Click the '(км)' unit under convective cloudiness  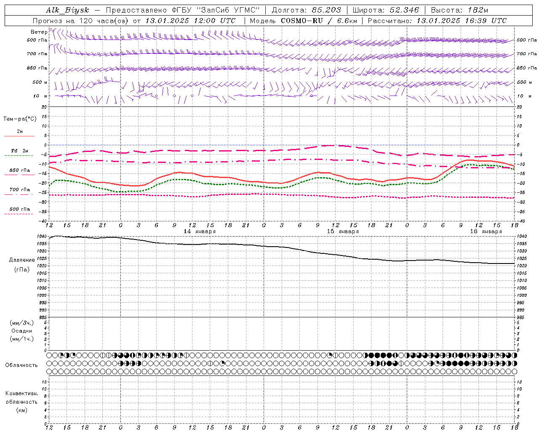point(22,410)
